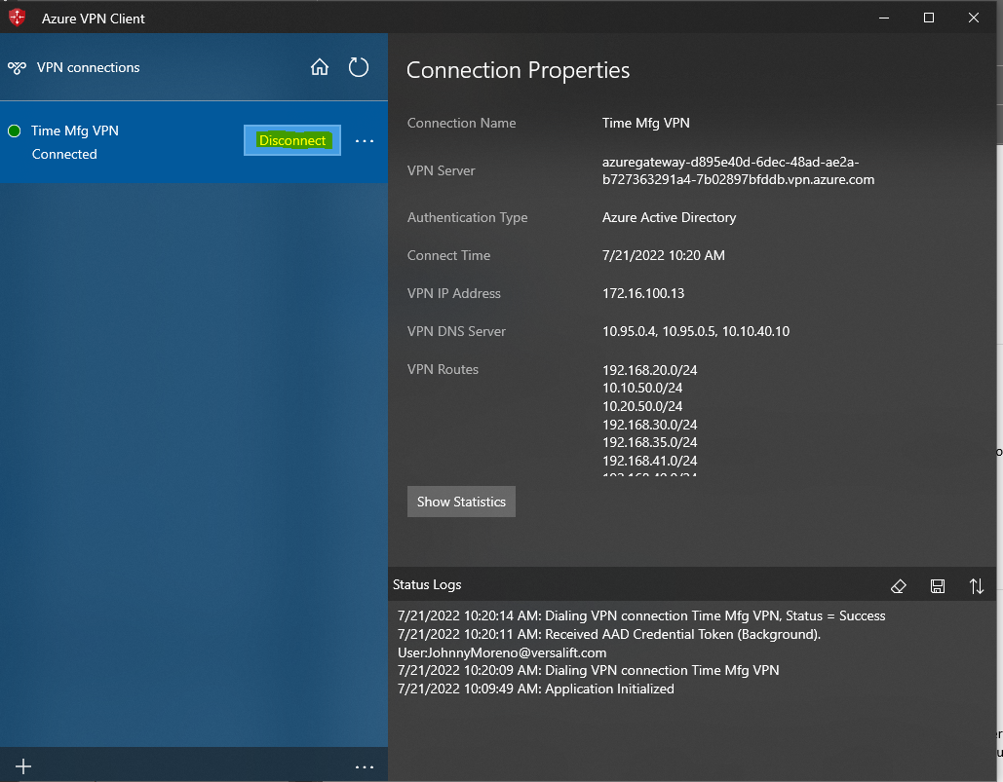This screenshot has height=782, width=1003.
Task: Click the 10:20:09 AM Dialing VPN connection log
Action: [589, 670]
